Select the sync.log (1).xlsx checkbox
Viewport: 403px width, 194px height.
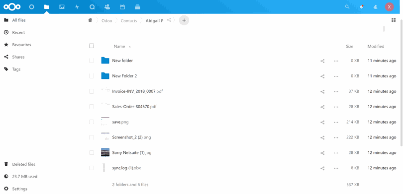[92, 168]
